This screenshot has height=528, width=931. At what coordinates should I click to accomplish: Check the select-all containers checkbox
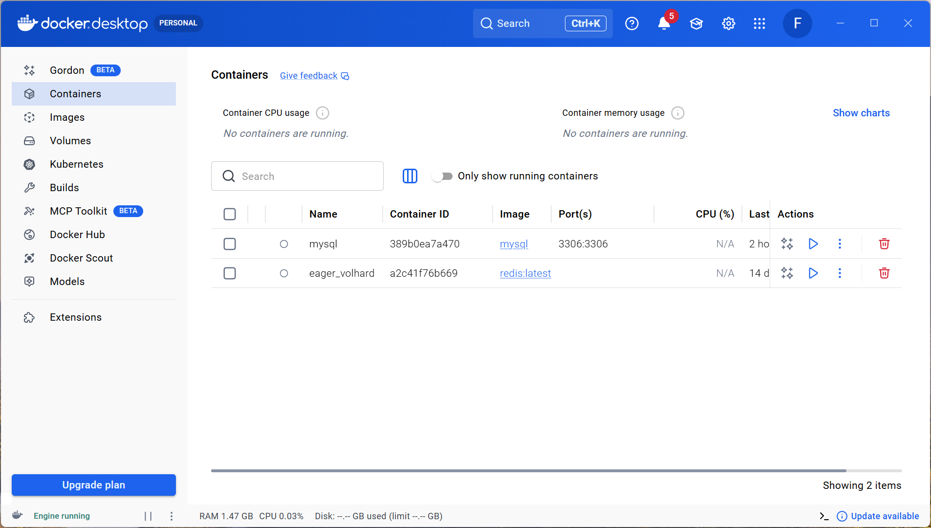[230, 214]
